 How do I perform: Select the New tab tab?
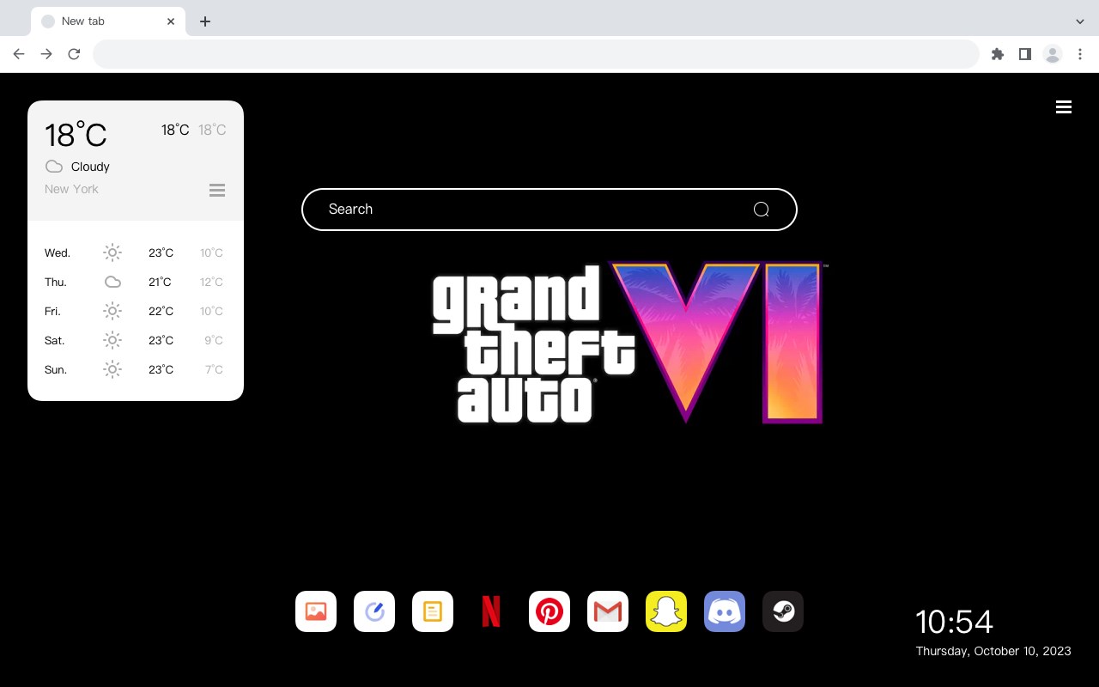click(x=108, y=21)
